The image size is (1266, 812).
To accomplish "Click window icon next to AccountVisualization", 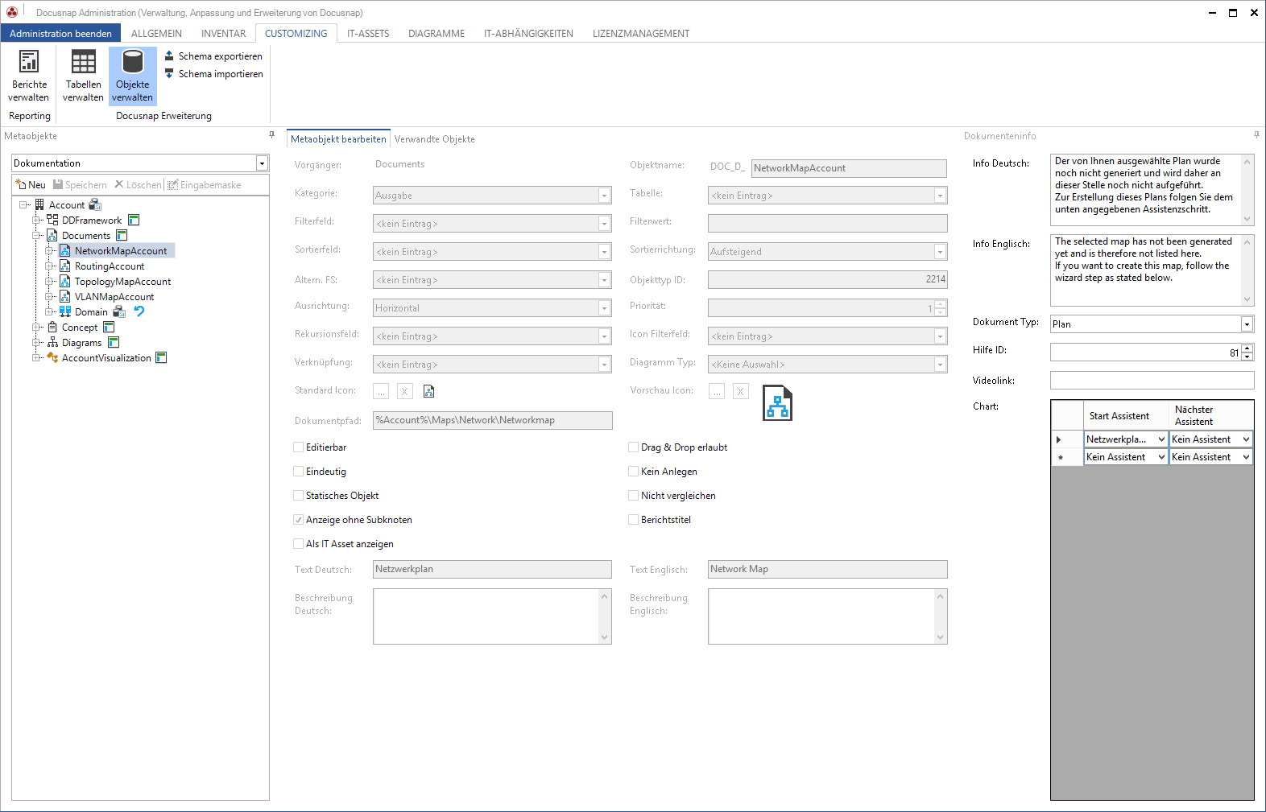I will [161, 358].
